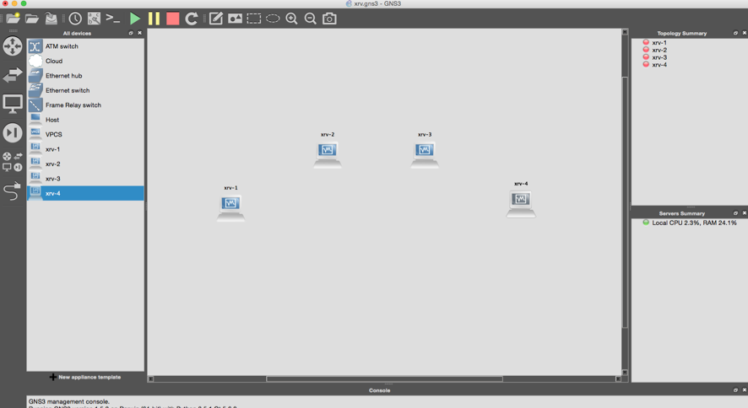Open an existing project folder icon
748x408 pixels.
(x=32, y=19)
